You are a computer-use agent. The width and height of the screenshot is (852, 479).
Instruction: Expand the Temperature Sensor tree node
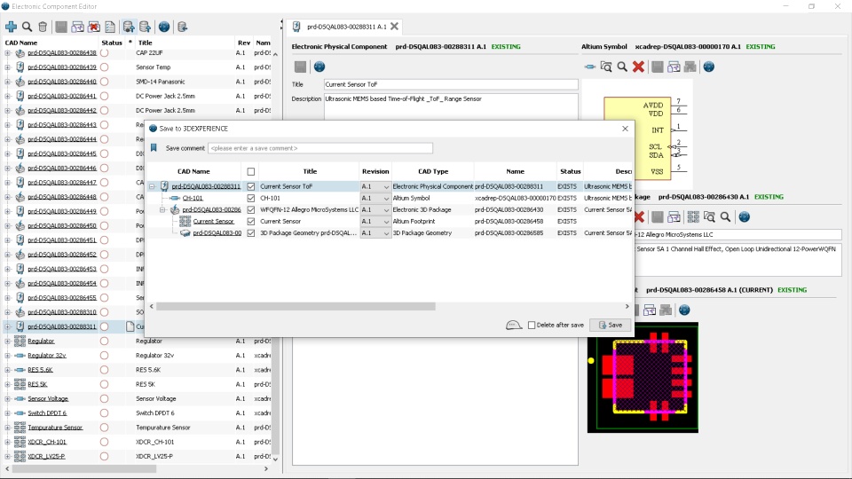[8, 428]
